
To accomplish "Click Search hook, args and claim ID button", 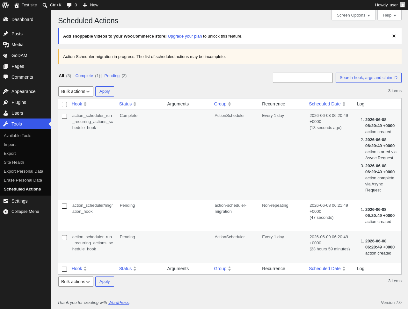I will pos(368,78).
